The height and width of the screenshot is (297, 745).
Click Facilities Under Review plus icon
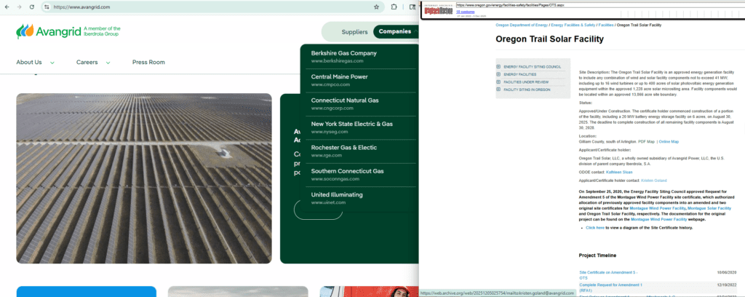pyautogui.click(x=498, y=82)
